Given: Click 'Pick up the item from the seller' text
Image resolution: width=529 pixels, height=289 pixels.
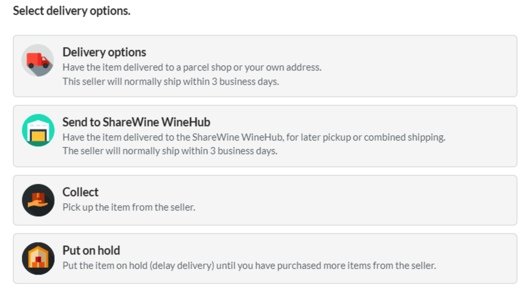Looking at the screenshot, I should 129,207.
